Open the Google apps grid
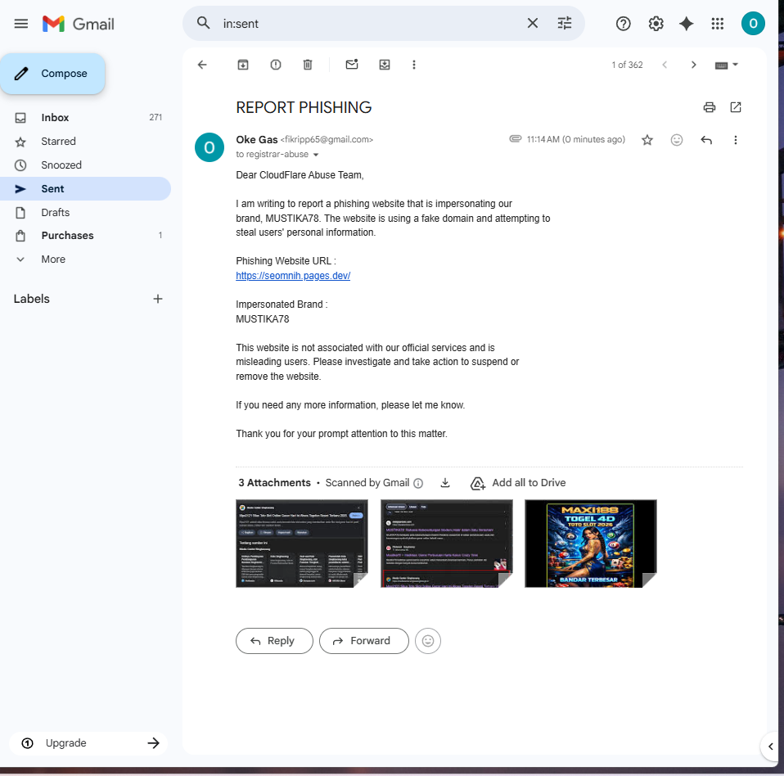Screen dimensions: 784x776 point(718,24)
